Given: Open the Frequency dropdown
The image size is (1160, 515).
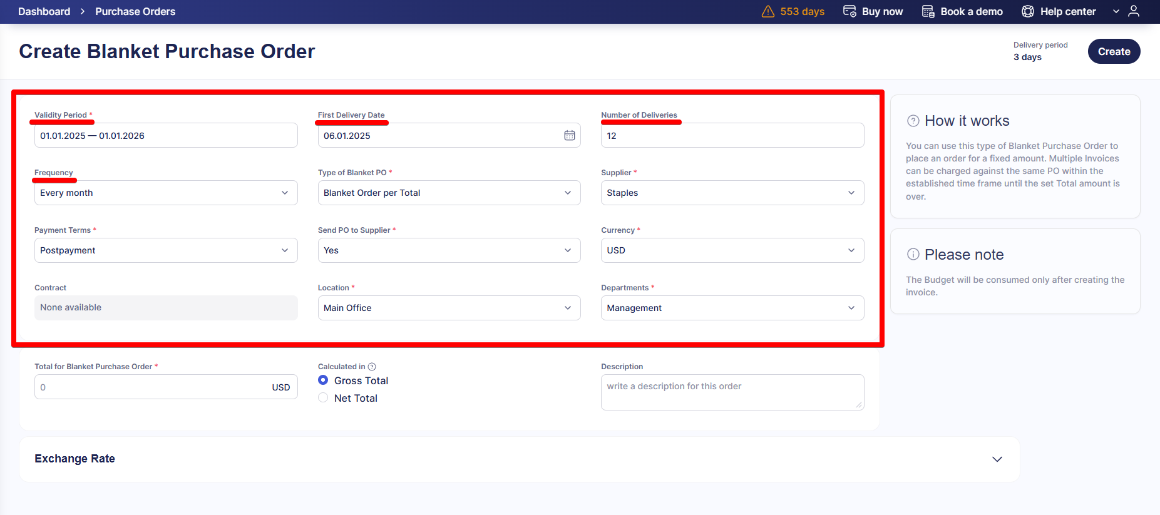Looking at the screenshot, I should pos(165,193).
